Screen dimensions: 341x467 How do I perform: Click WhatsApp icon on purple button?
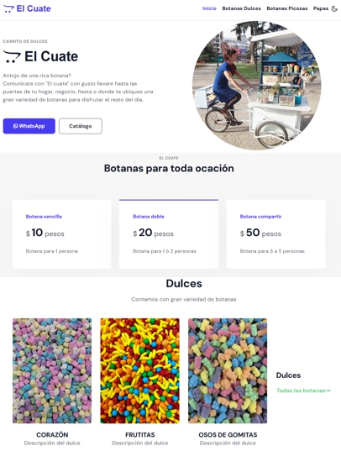click(15, 126)
